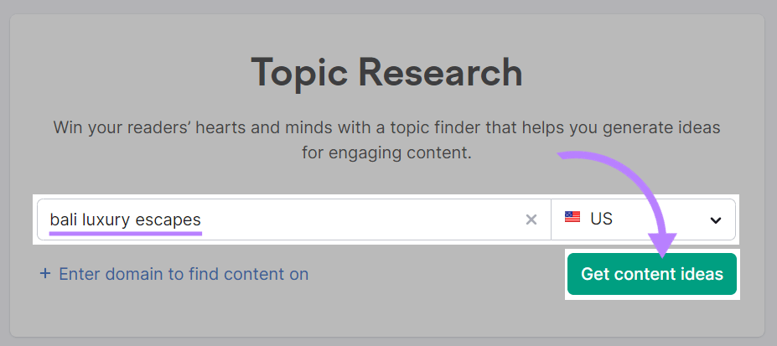The image size is (777, 346).
Task: Click "for engaging content." description line
Action: point(386,154)
